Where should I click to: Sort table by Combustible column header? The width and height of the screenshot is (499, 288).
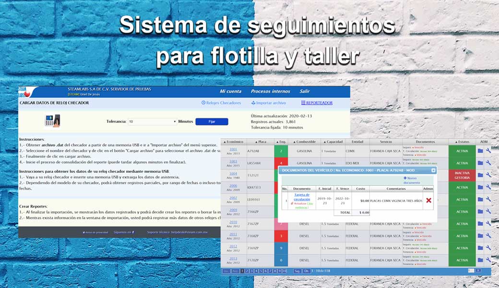tap(304, 142)
